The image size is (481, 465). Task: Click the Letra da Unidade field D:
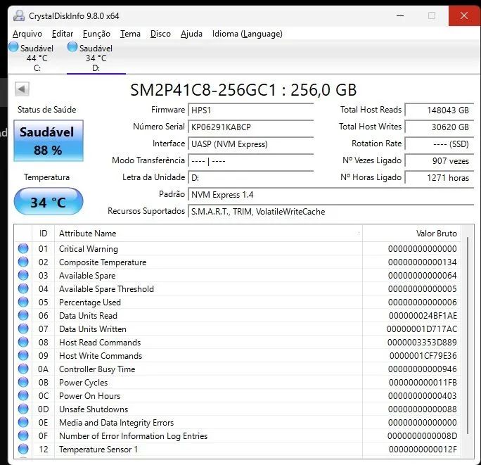click(250, 178)
